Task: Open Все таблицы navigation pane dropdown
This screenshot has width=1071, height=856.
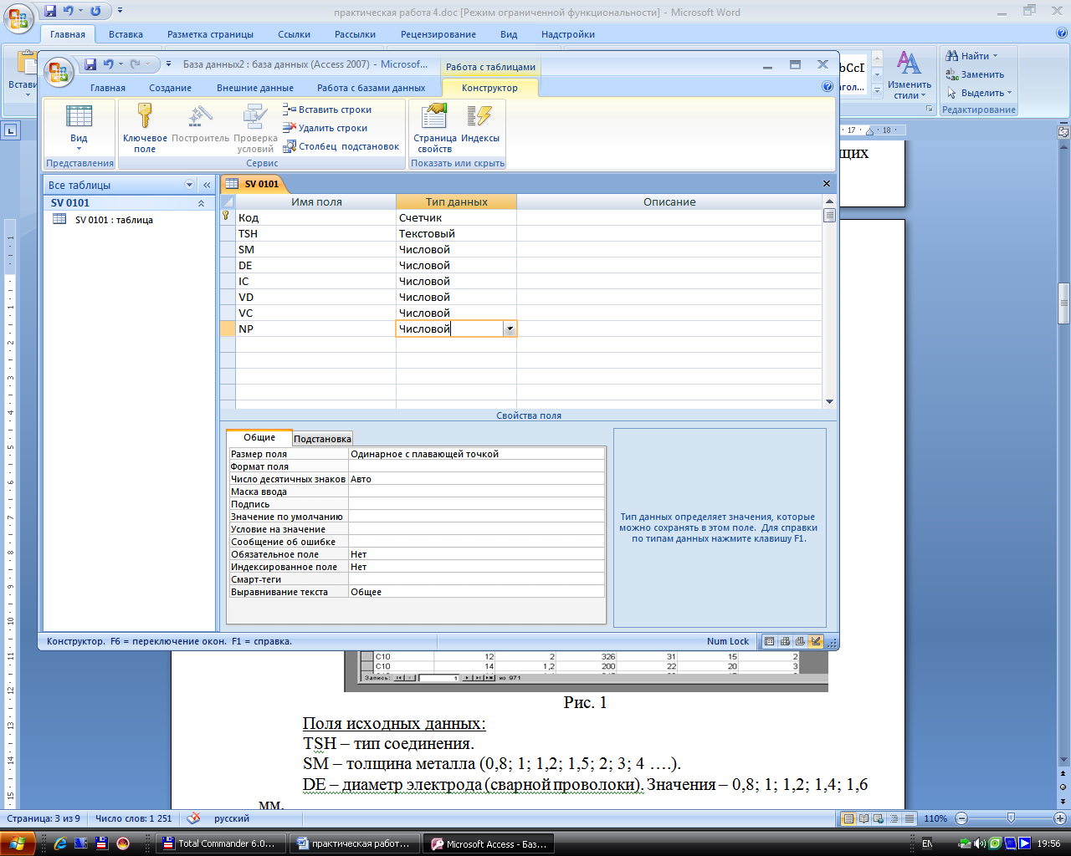Action: point(189,185)
